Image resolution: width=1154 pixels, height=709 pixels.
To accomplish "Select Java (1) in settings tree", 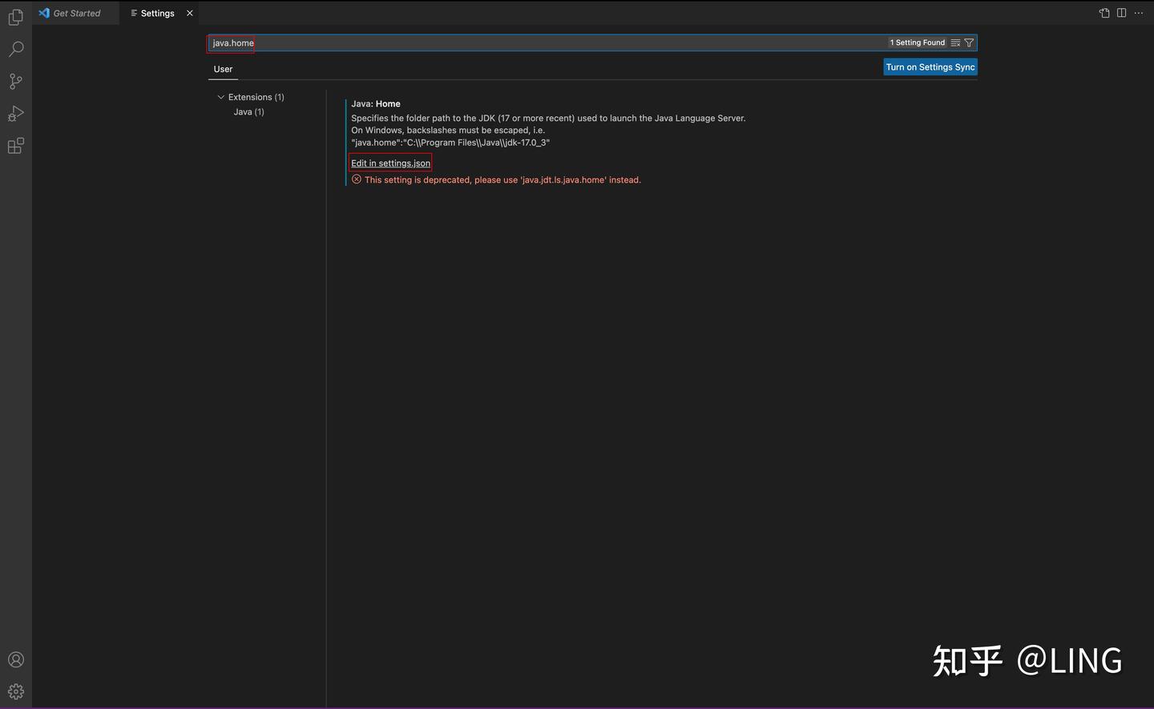I will (x=248, y=112).
